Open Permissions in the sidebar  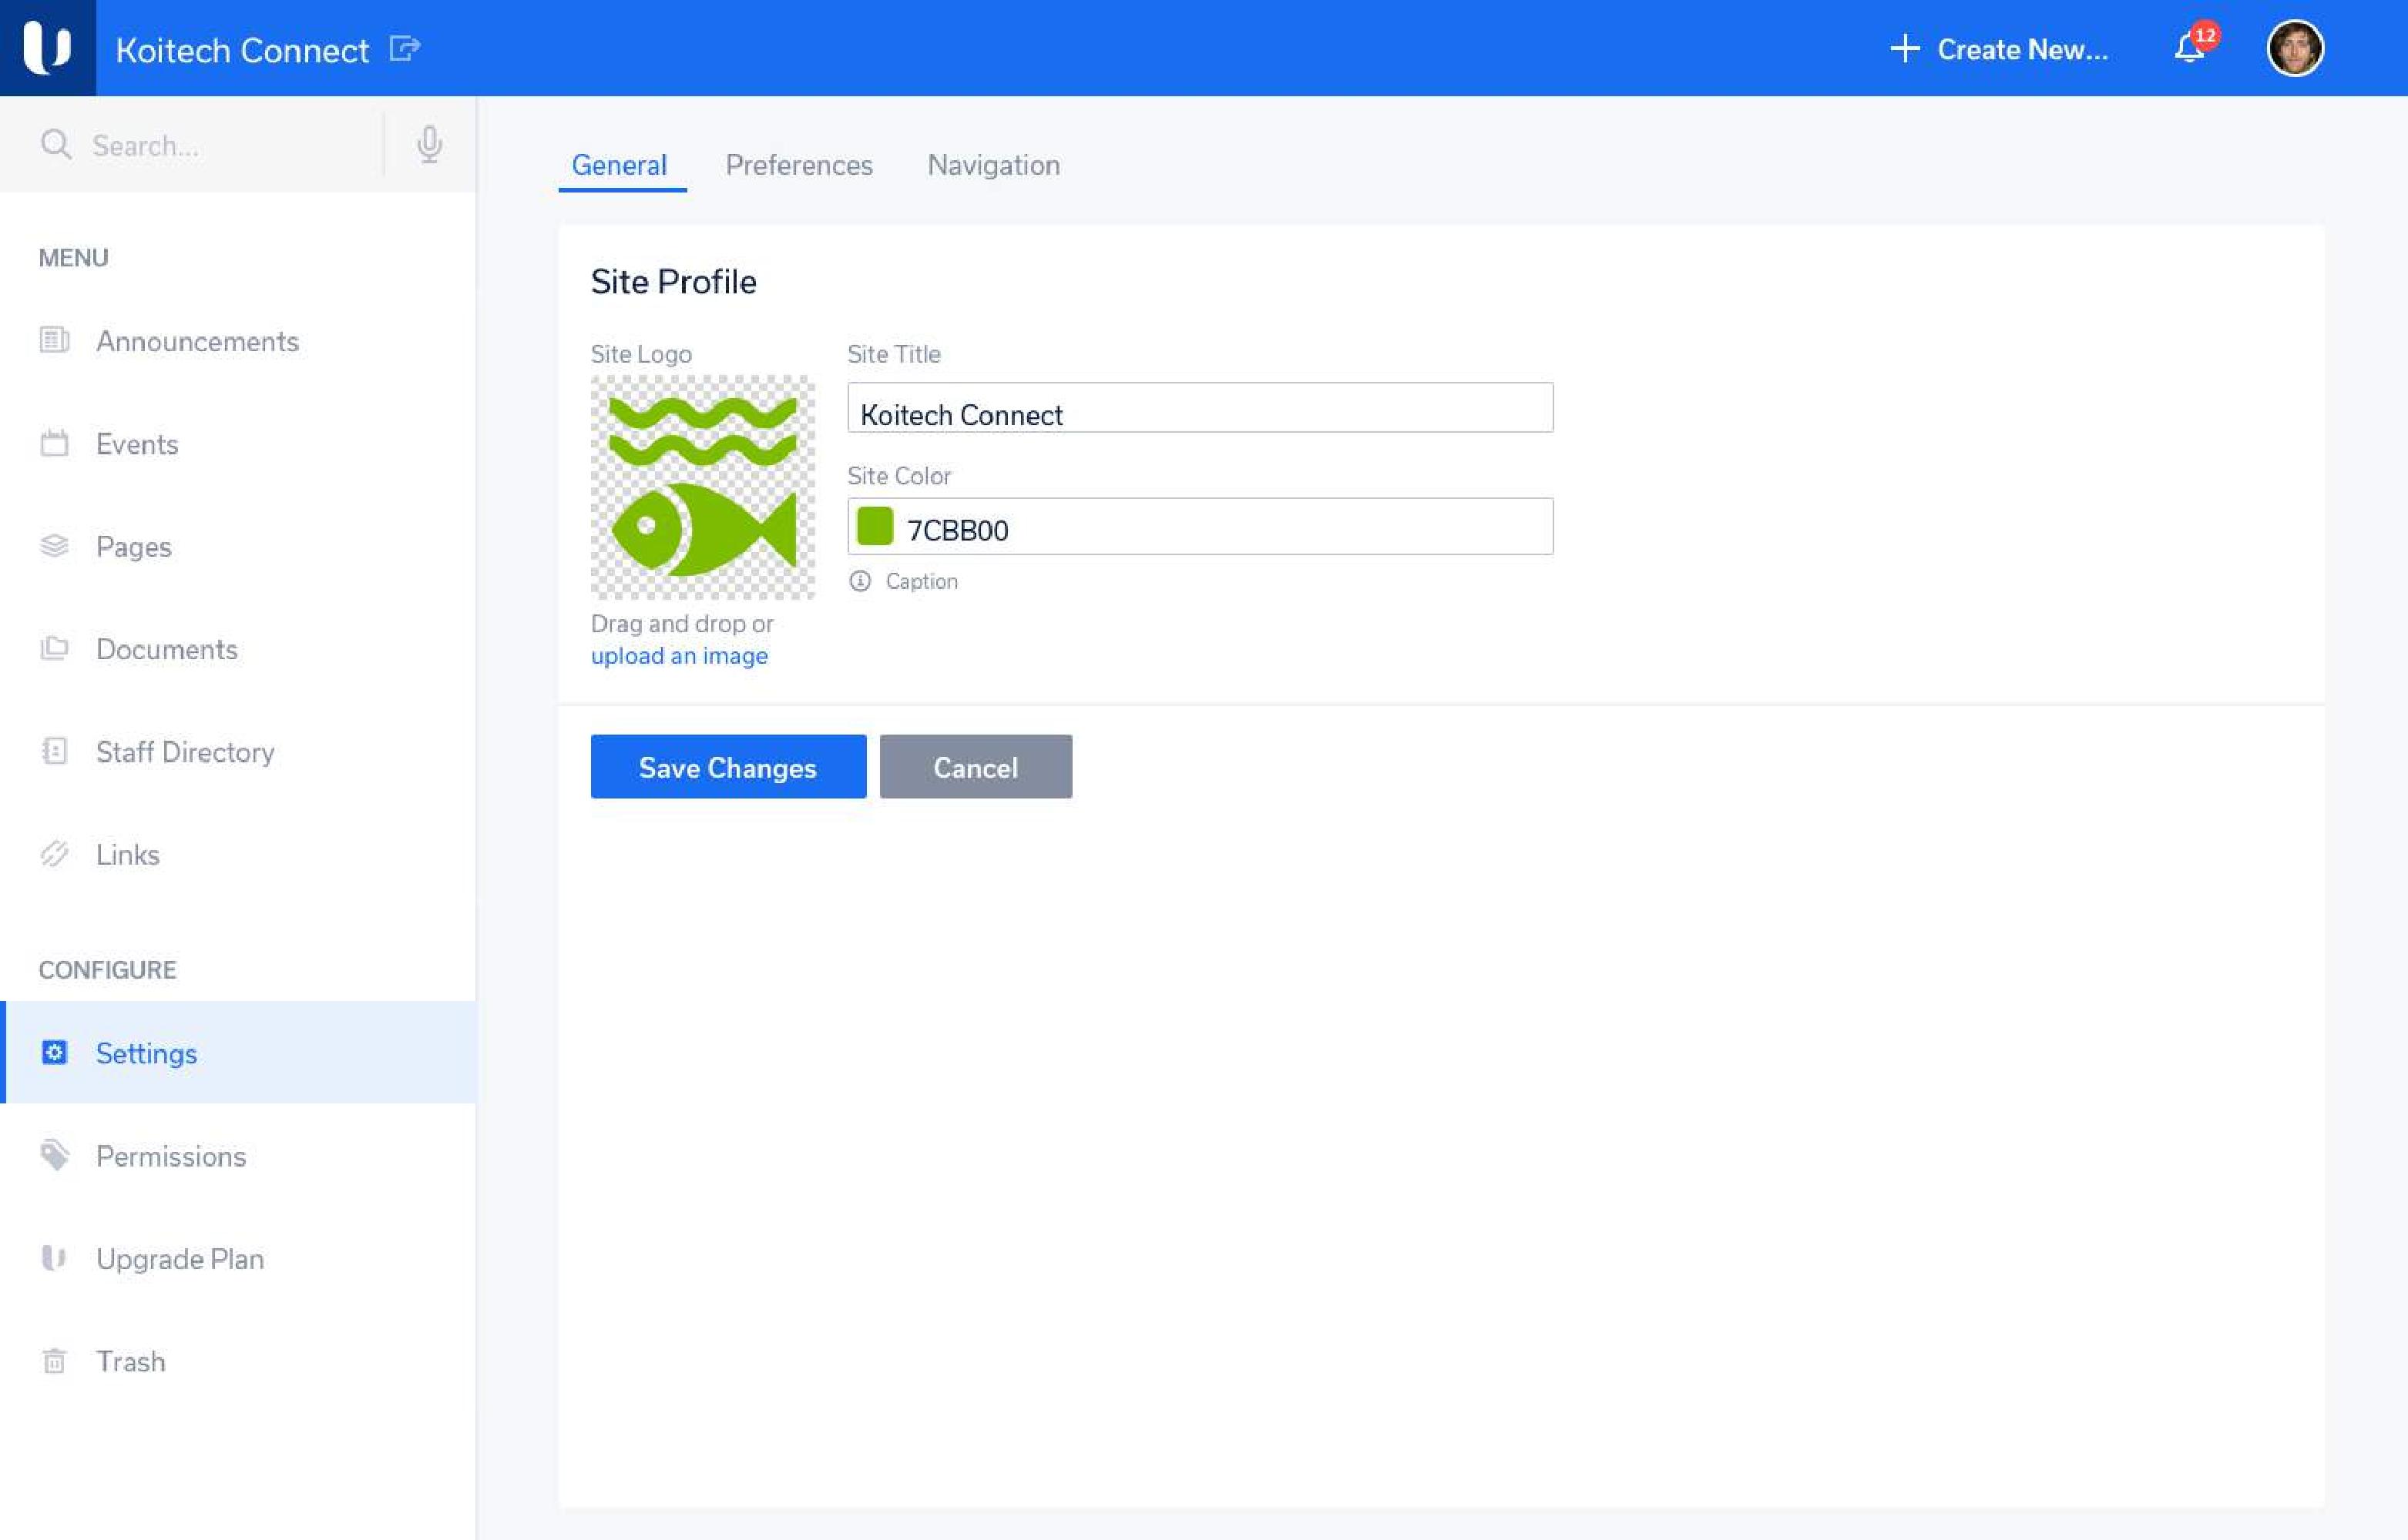click(171, 1156)
